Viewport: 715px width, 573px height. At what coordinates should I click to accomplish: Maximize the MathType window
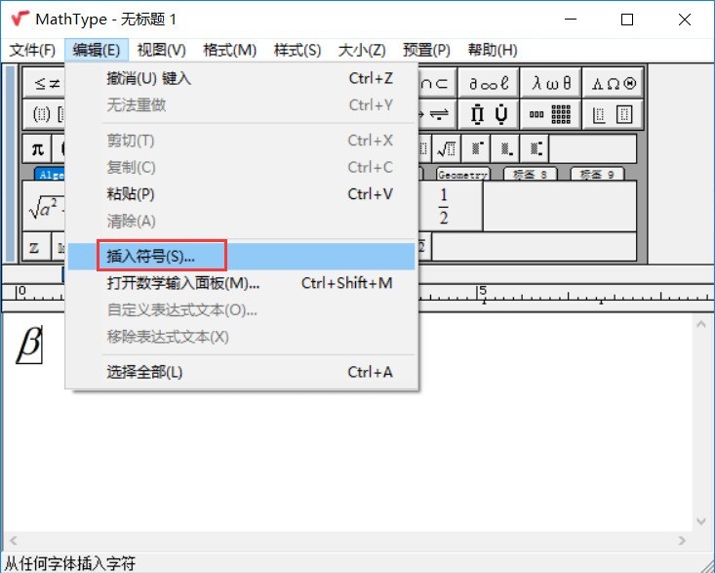[627, 20]
